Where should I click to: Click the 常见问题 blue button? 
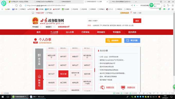click(x=132, y=41)
